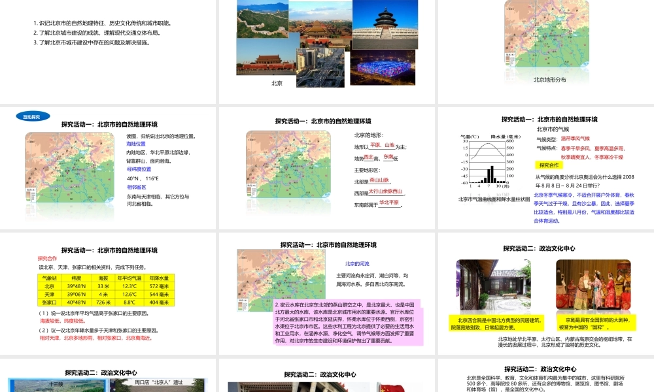This screenshot has width=654, height=392.
Task: Click the '年降水量' table header cell
Action: (160, 278)
